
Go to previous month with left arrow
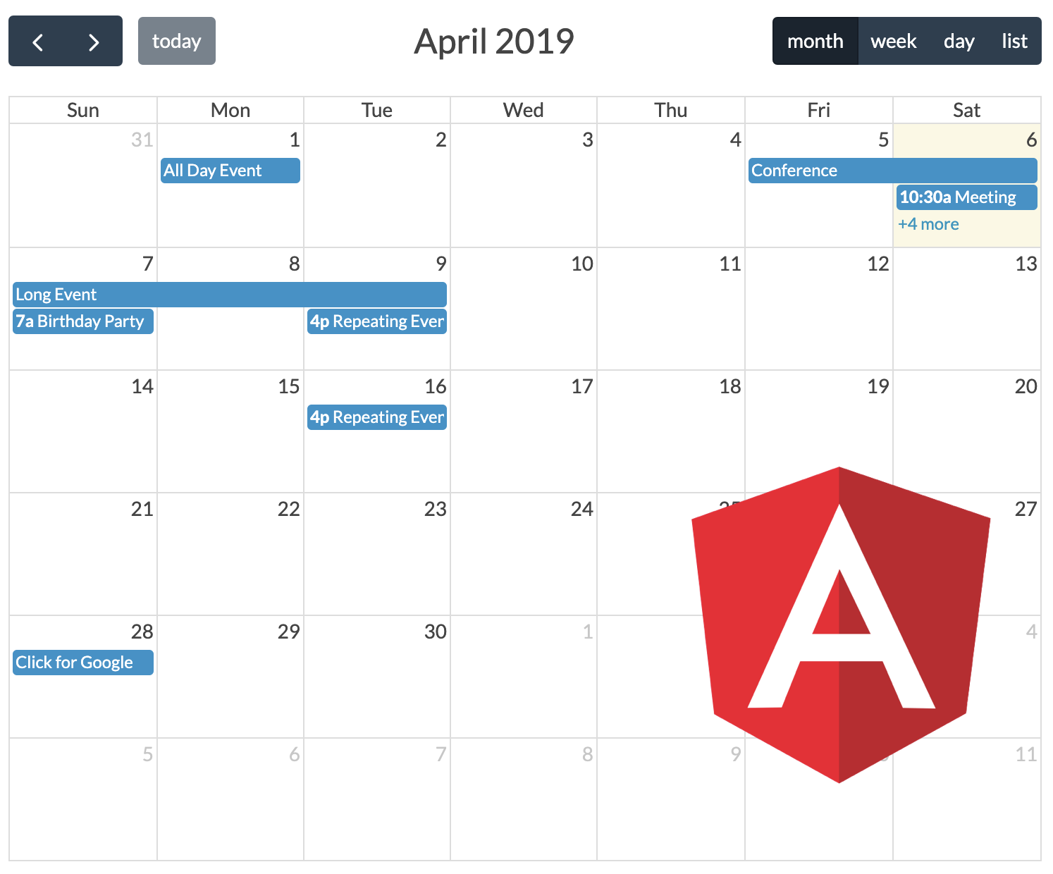click(x=37, y=42)
